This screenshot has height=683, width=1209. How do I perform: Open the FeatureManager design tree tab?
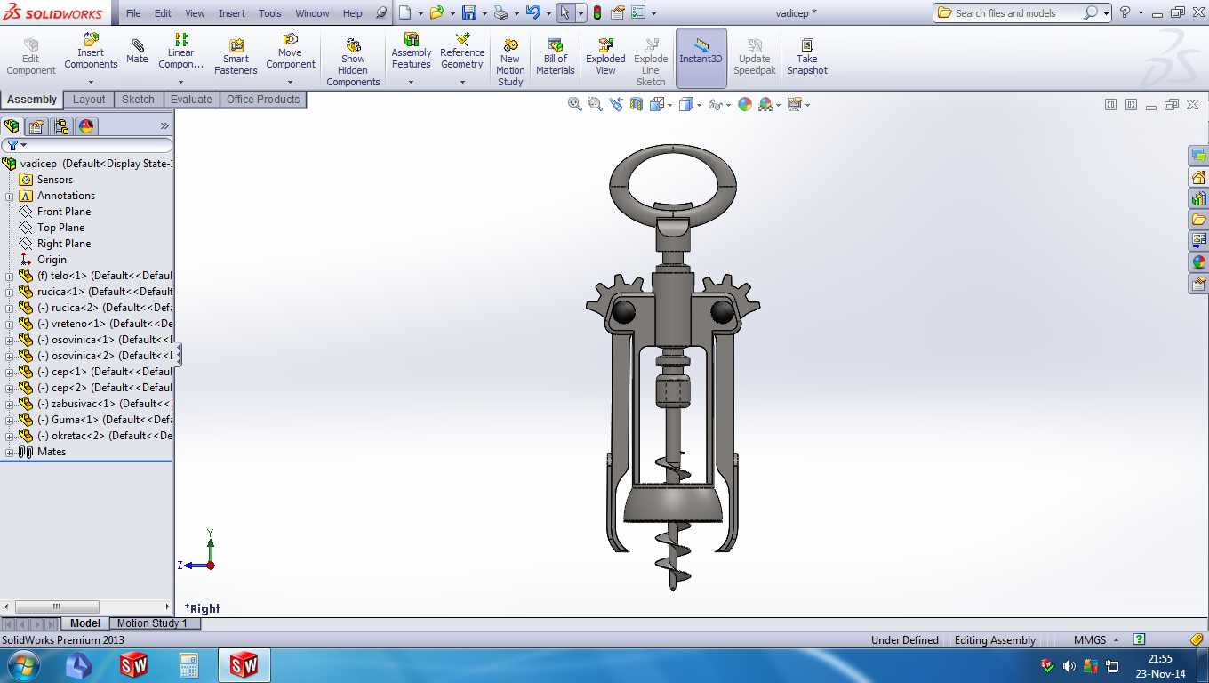[x=12, y=126]
